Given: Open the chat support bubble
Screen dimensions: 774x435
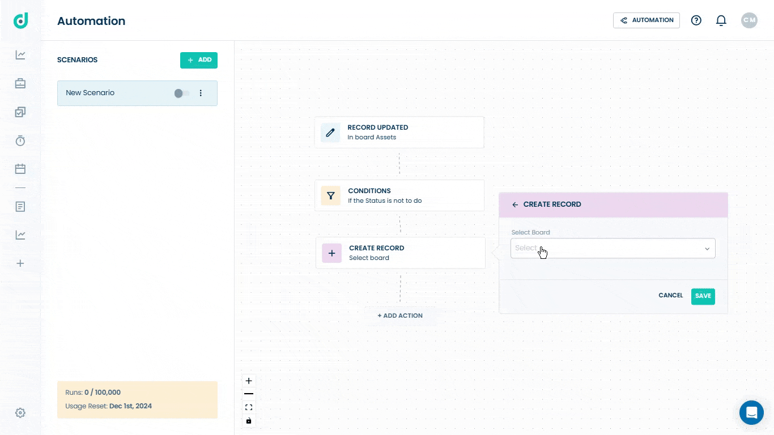Looking at the screenshot, I should [751, 412].
